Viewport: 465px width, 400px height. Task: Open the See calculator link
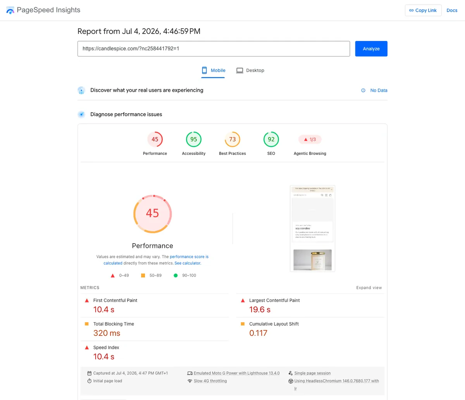[x=188, y=263]
